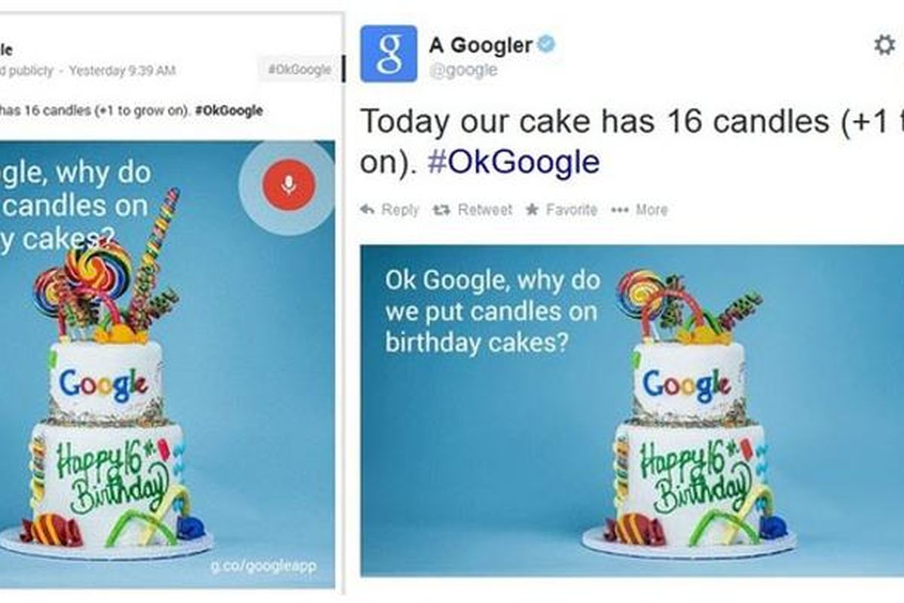Click the blue Google profile avatar
The height and width of the screenshot is (603, 904).
(389, 54)
